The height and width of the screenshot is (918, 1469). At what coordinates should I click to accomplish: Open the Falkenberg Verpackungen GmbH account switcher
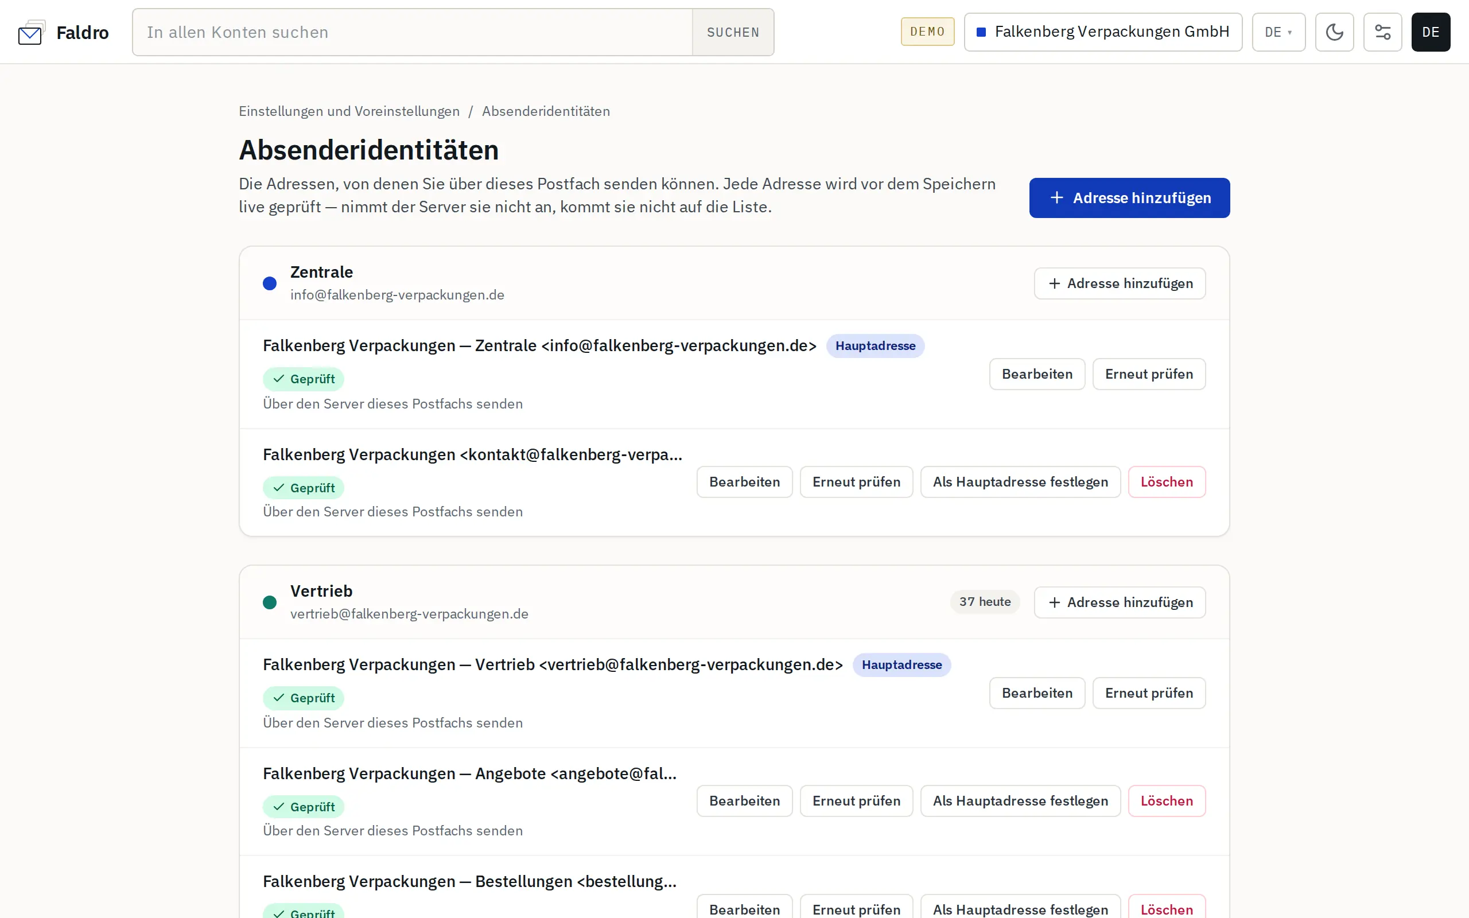pyautogui.click(x=1103, y=32)
